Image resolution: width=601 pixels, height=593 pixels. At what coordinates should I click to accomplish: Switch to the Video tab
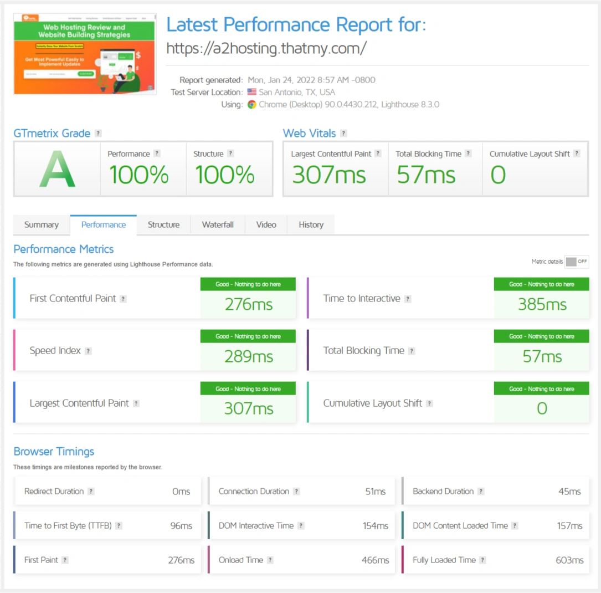(266, 224)
